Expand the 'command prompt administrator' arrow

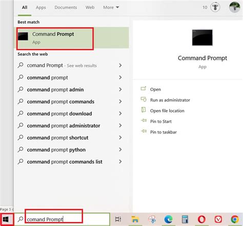tap(120, 125)
